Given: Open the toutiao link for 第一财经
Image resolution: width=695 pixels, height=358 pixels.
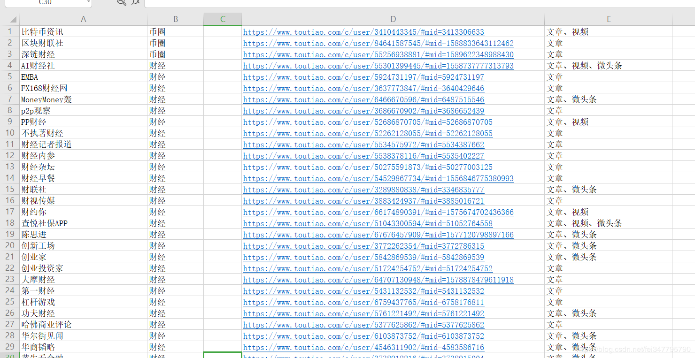Looking at the screenshot, I should 363,291.
